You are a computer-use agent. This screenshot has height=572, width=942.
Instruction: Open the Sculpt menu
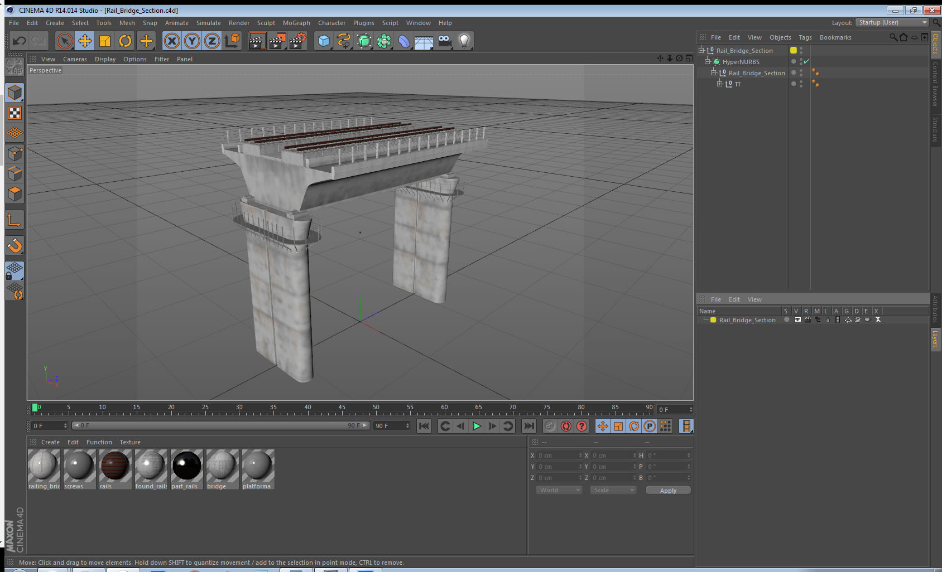click(x=266, y=23)
